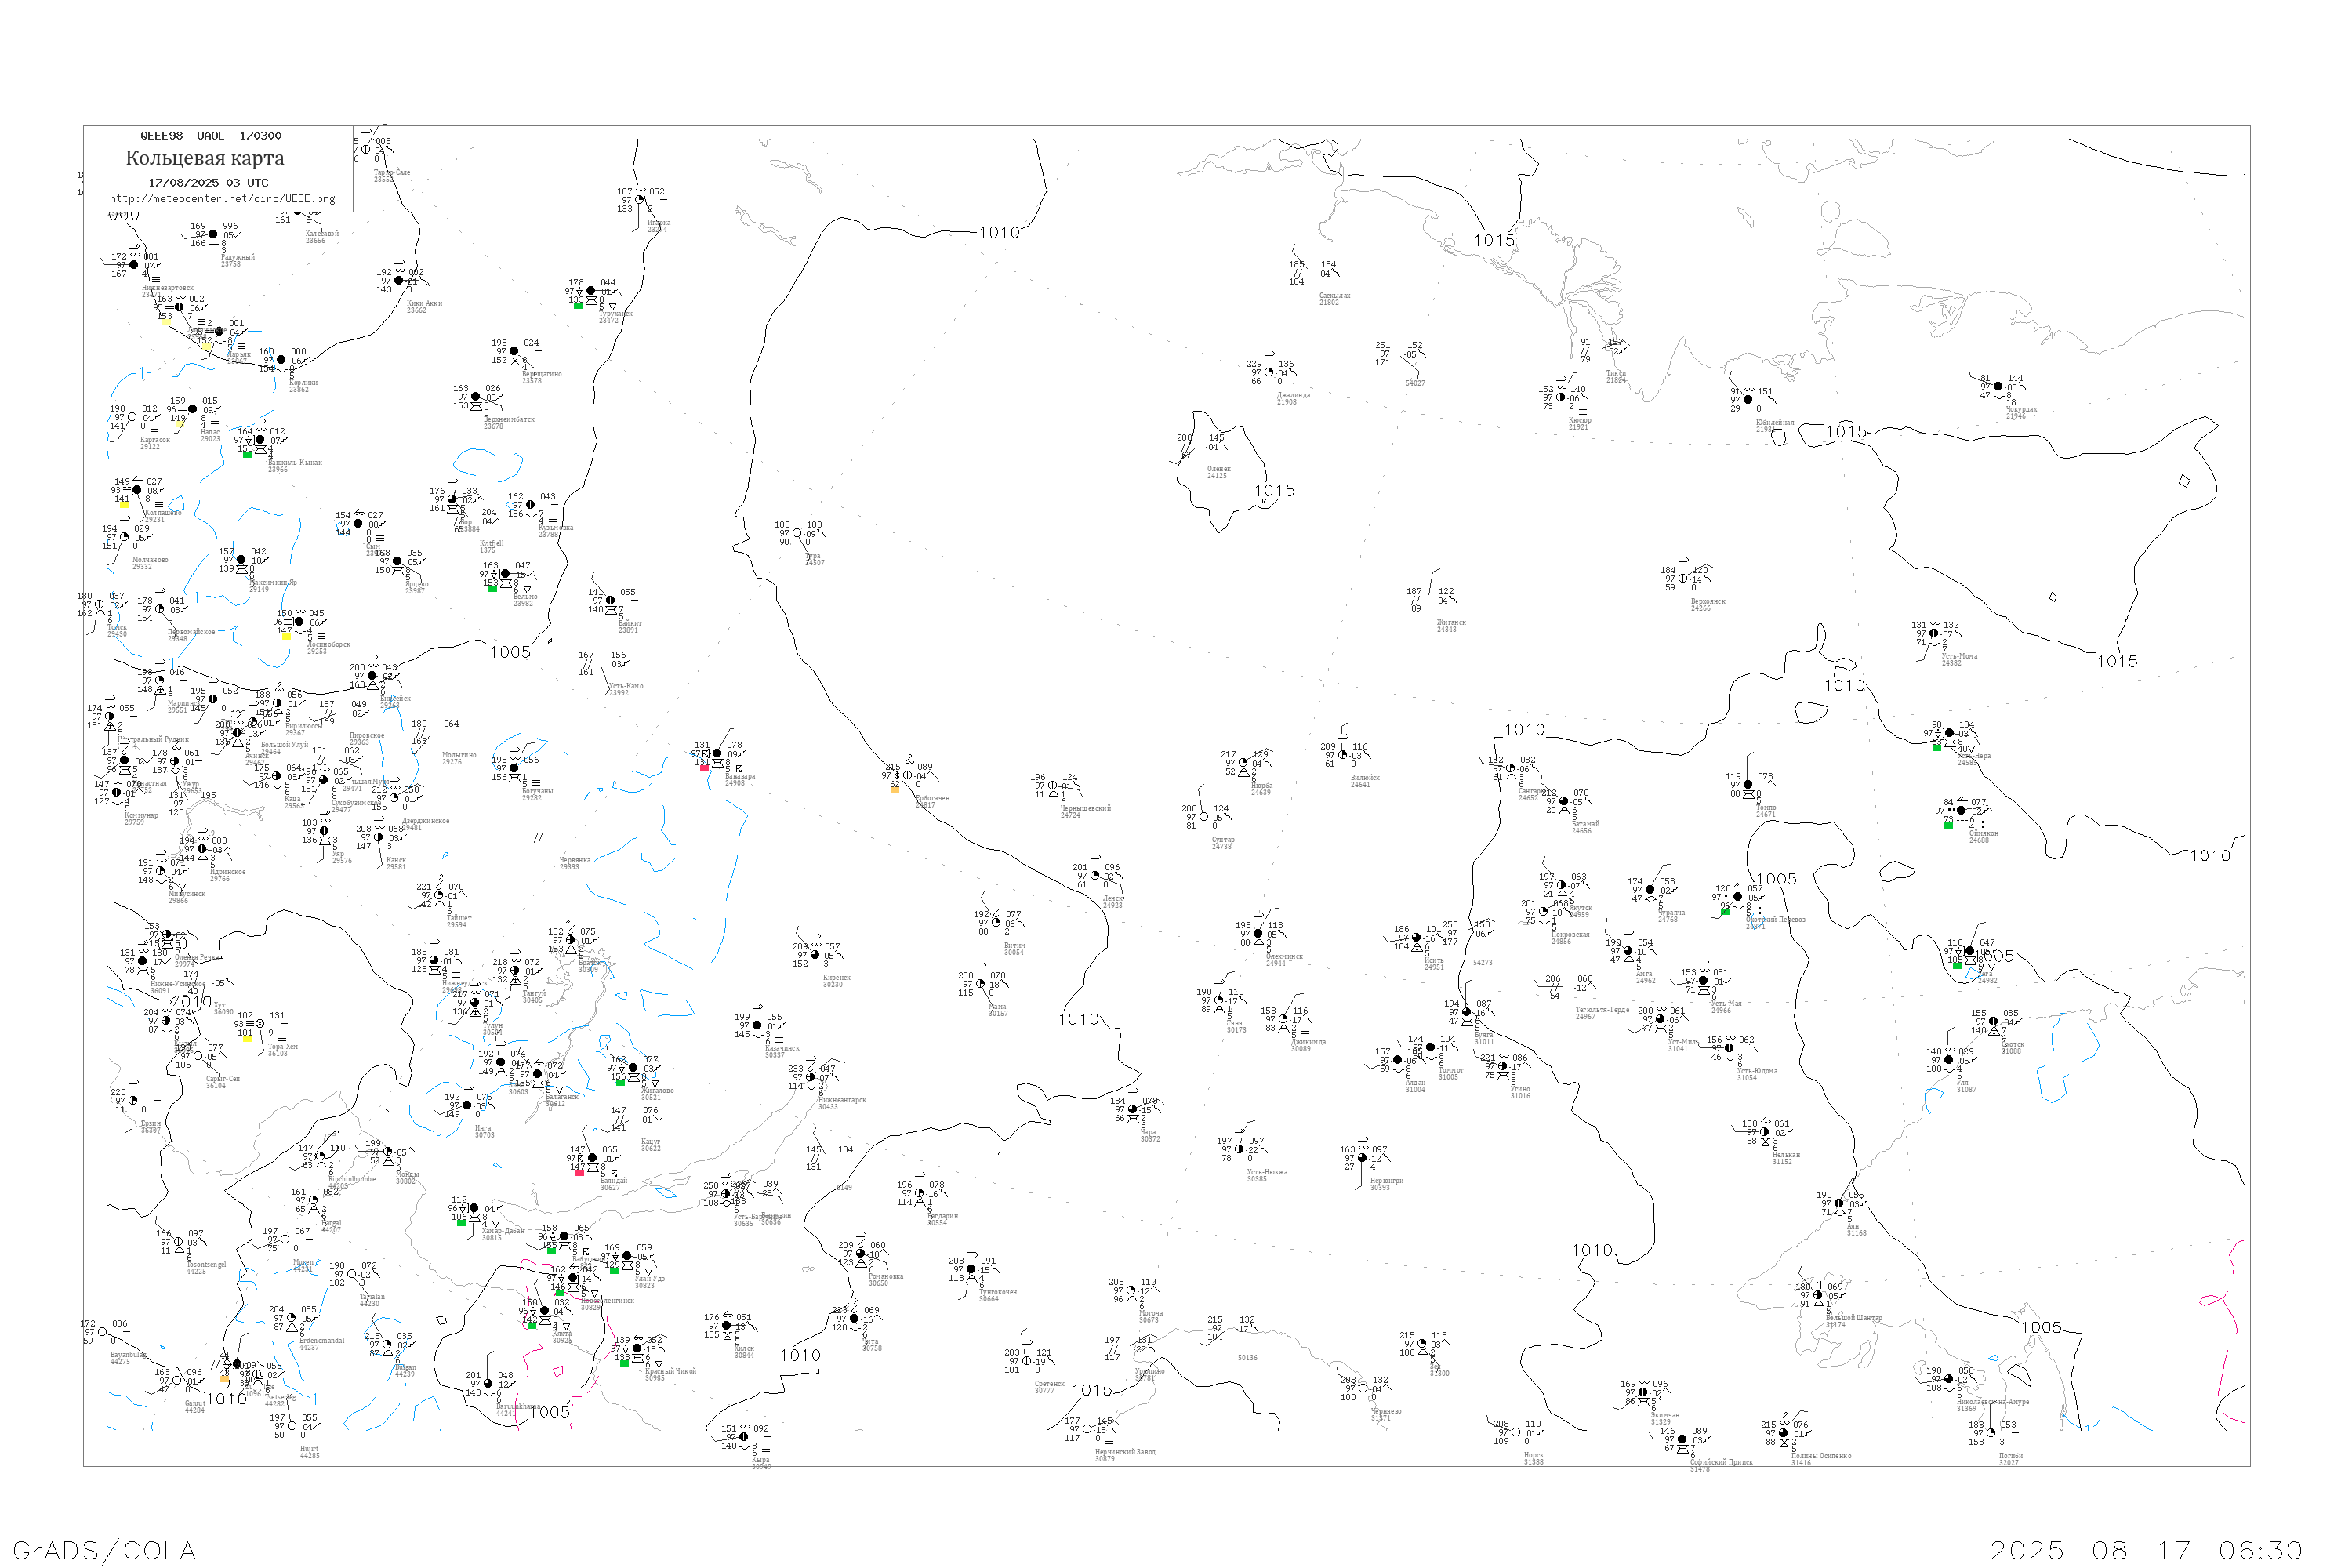Click the Якутск station name label
Screen dimensions: 2352x1568
(1580, 908)
